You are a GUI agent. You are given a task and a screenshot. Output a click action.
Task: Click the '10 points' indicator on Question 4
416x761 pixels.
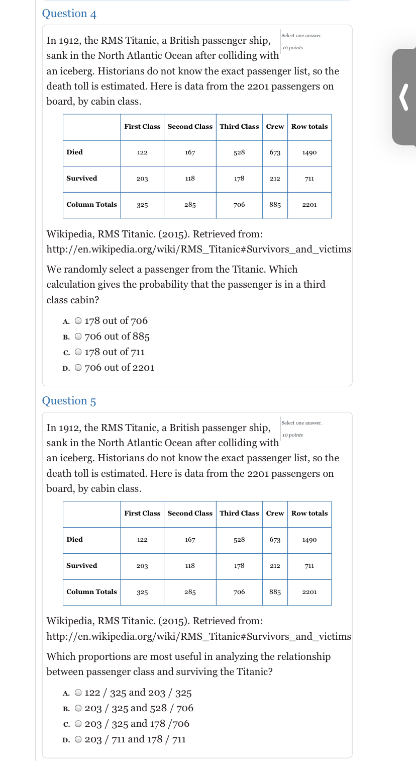point(293,47)
